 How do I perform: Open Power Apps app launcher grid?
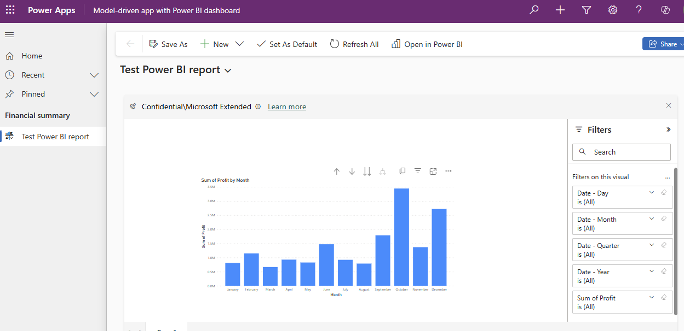tap(10, 10)
